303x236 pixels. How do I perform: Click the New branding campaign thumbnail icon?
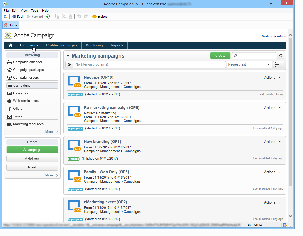tap(74, 145)
